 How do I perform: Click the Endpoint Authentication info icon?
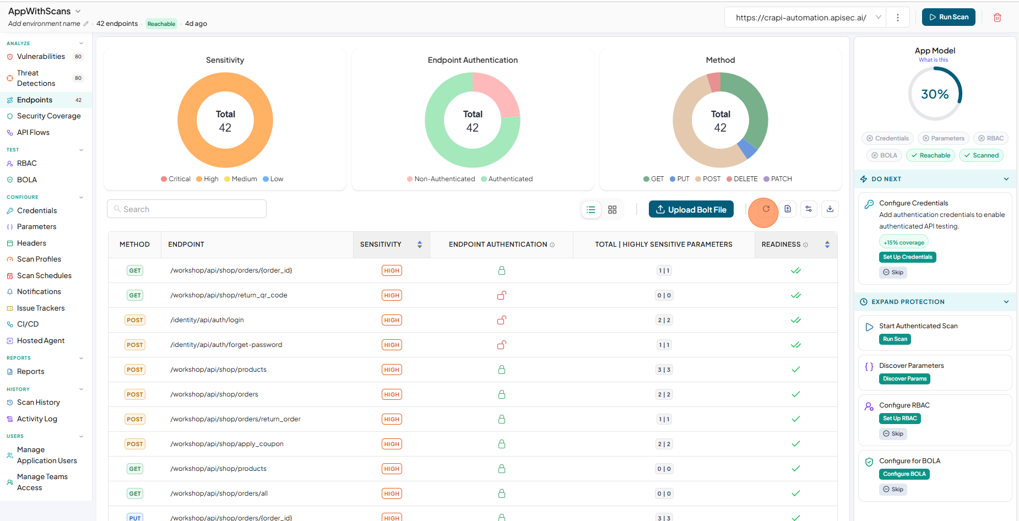point(552,245)
